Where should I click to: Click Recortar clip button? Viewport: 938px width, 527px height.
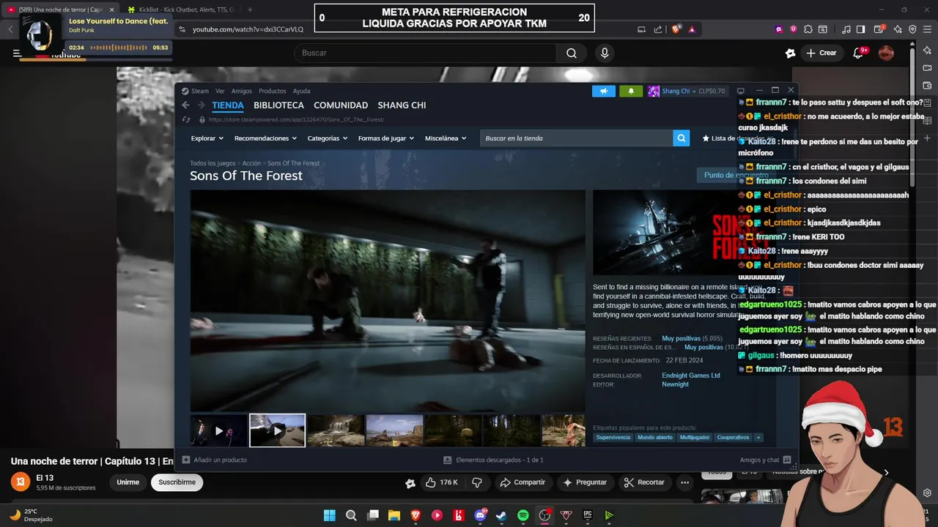[644, 482]
